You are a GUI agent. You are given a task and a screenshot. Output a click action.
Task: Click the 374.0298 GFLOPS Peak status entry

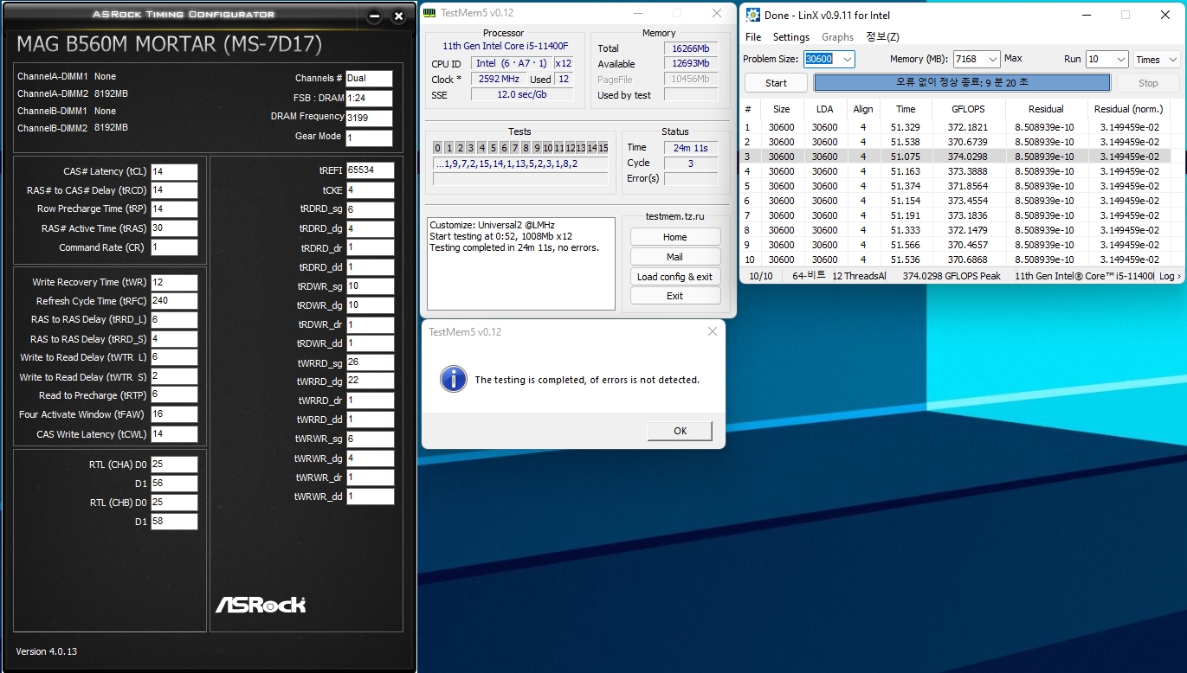pos(952,276)
